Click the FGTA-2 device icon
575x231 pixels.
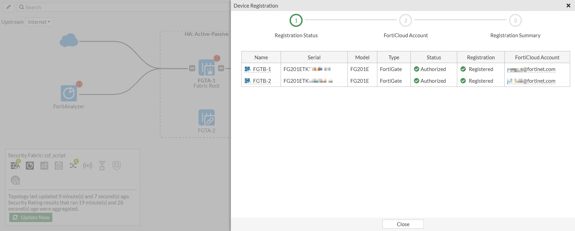click(x=207, y=118)
